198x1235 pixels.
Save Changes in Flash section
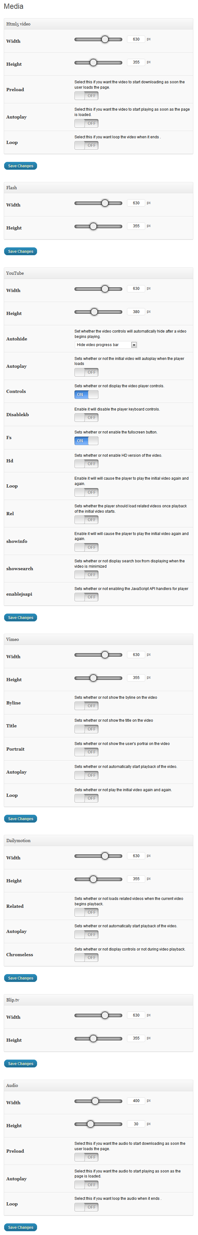[x=21, y=251]
